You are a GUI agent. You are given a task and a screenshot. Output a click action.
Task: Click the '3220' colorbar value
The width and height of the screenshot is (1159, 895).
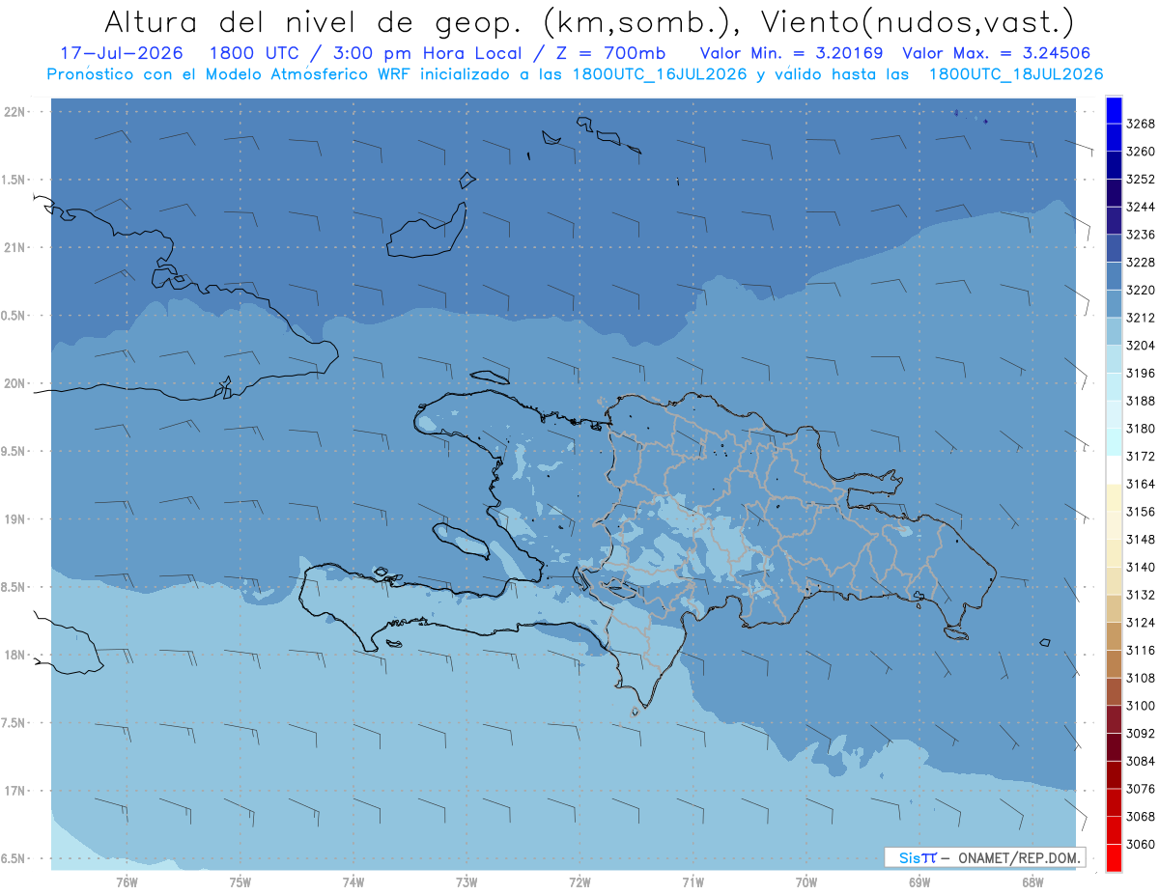pyautogui.click(x=1141, y=290)
